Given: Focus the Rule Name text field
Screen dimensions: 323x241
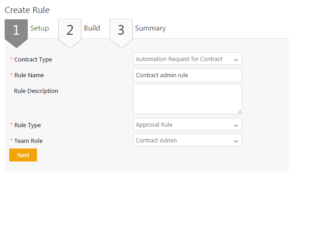Looking at the screenshot, I should [187, 75].
